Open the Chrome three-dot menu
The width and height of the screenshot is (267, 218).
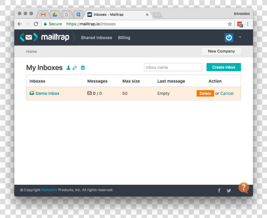click(x=248, y=24)
